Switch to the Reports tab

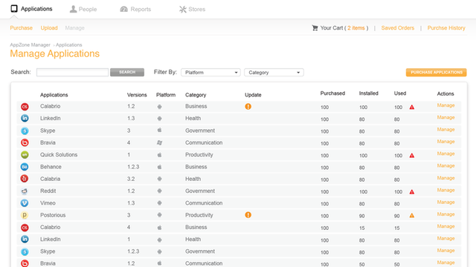135,9
